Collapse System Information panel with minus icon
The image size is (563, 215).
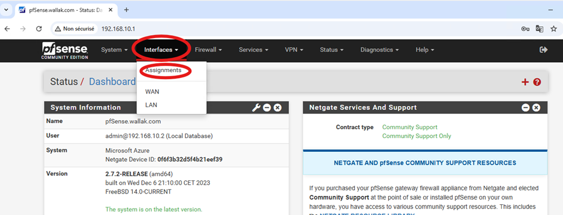[x=267, y=107]
